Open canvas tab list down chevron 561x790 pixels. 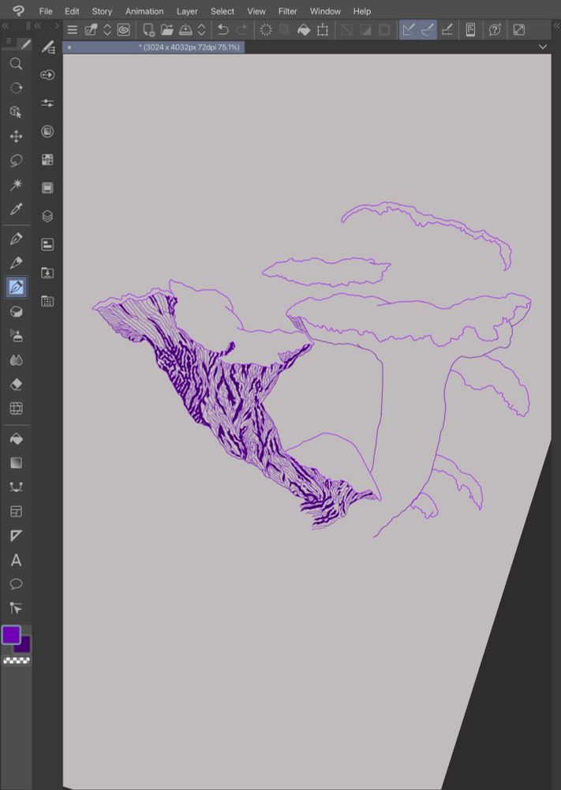point(542,47)
